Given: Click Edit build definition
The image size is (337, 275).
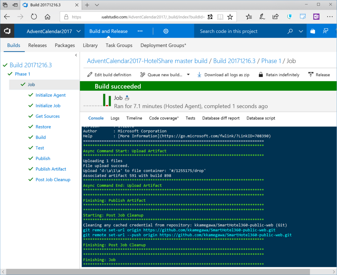Looking at the screenshot, I should [x=109, y=75].
